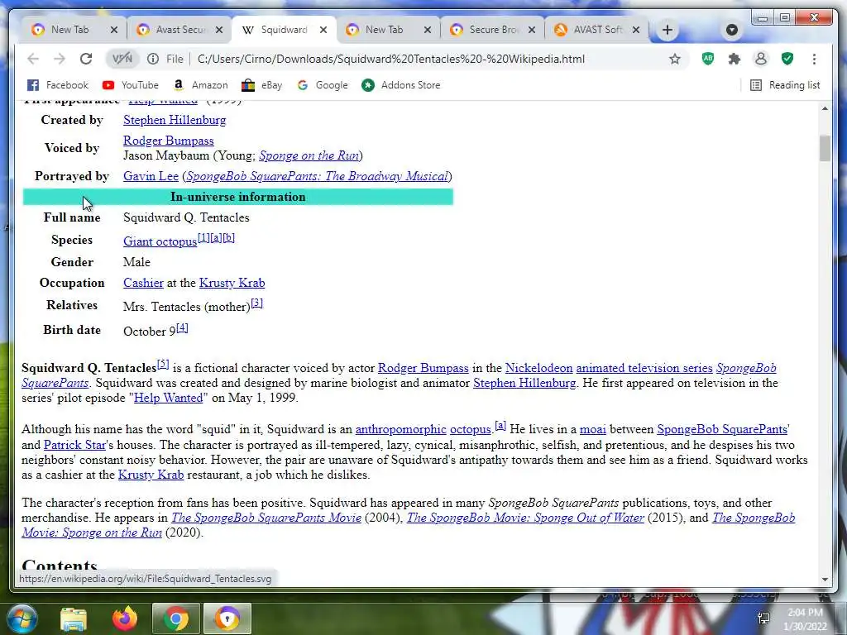Open the eBay bookmark

click(262, 85)
